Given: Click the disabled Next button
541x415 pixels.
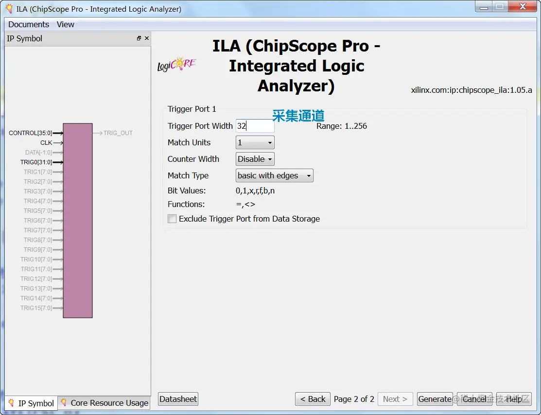Looking at the screenshot, I should [395, 399].
